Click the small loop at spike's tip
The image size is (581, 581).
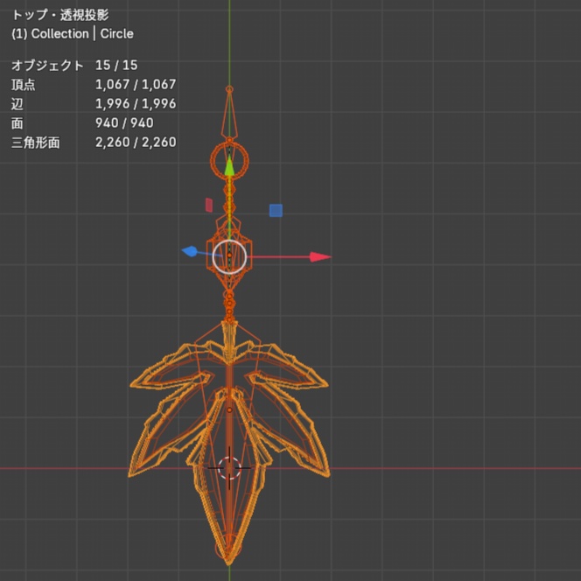229,89
